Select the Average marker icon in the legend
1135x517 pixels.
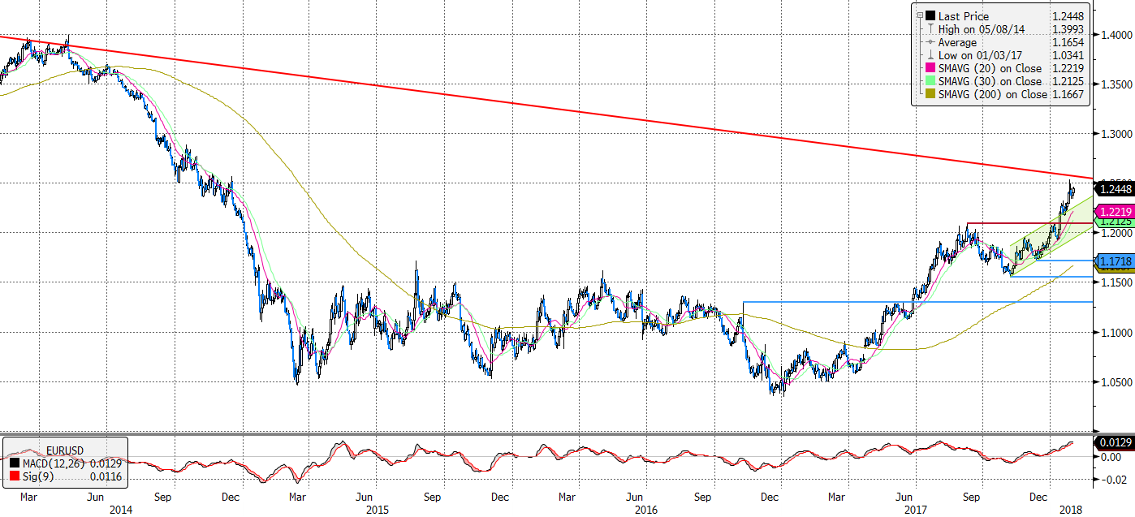point(930,42)
